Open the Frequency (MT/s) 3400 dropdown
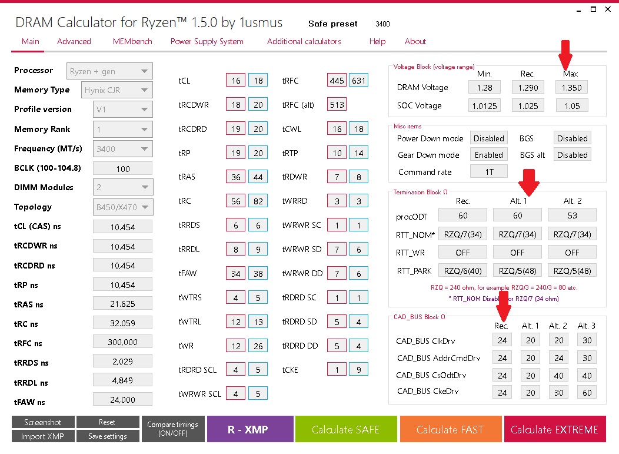The height and width of the screenshot is (454, 619). click(123, 149)
